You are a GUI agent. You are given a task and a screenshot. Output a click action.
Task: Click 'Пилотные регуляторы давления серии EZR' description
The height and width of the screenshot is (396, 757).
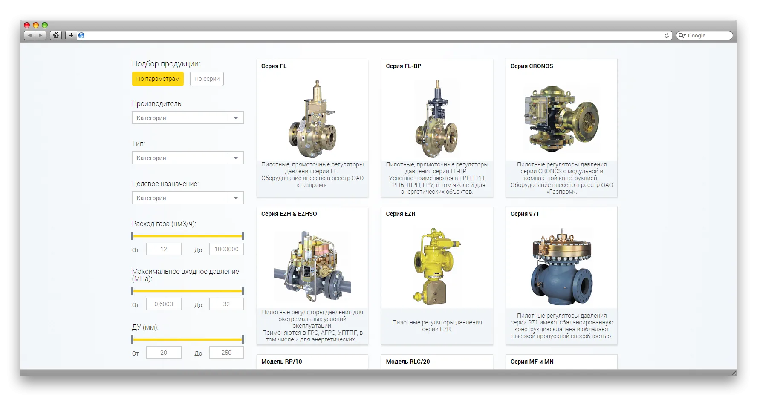(x=437, y=326)
